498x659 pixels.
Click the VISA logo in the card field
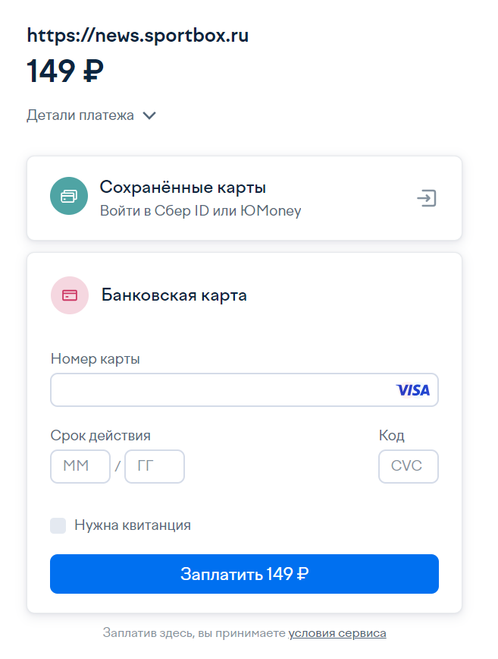click(x=412, y=390)
